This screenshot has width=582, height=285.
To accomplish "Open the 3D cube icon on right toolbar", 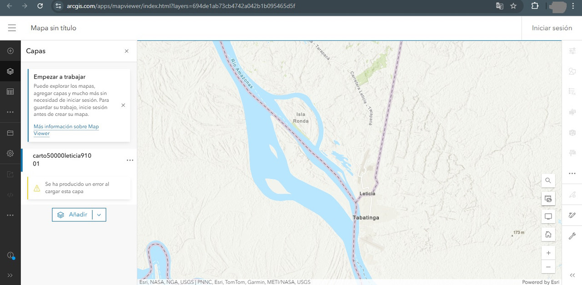I will pos(572,133).
